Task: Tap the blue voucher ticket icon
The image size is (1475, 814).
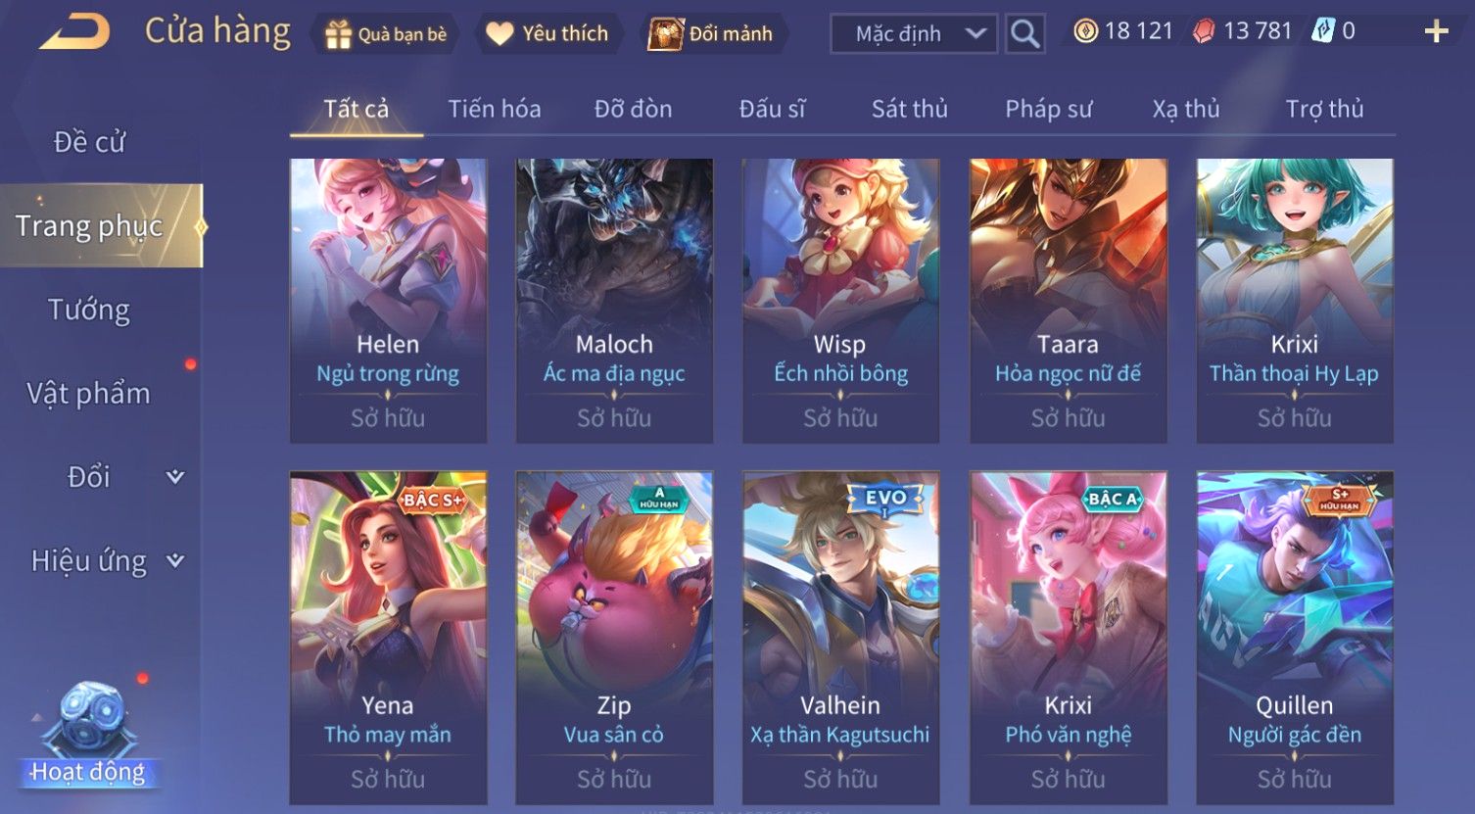Action: click(x=1322, y=31)
